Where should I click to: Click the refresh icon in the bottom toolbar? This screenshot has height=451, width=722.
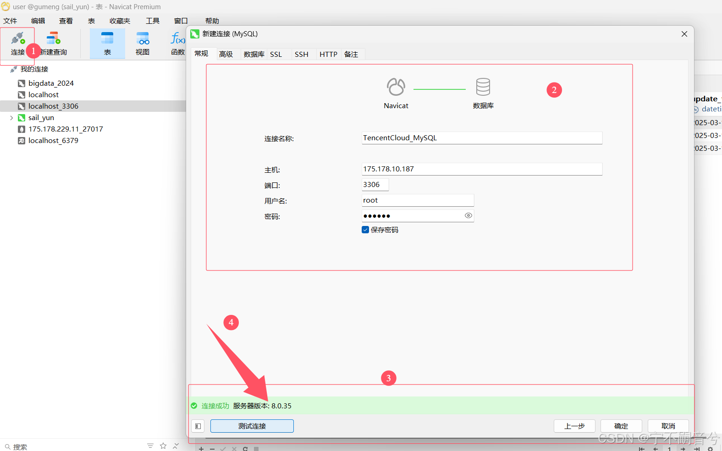click(245, 449)
